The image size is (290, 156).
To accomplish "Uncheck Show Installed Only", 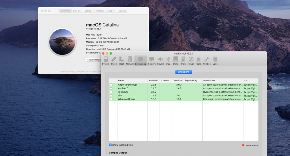I will click(110, 145).
